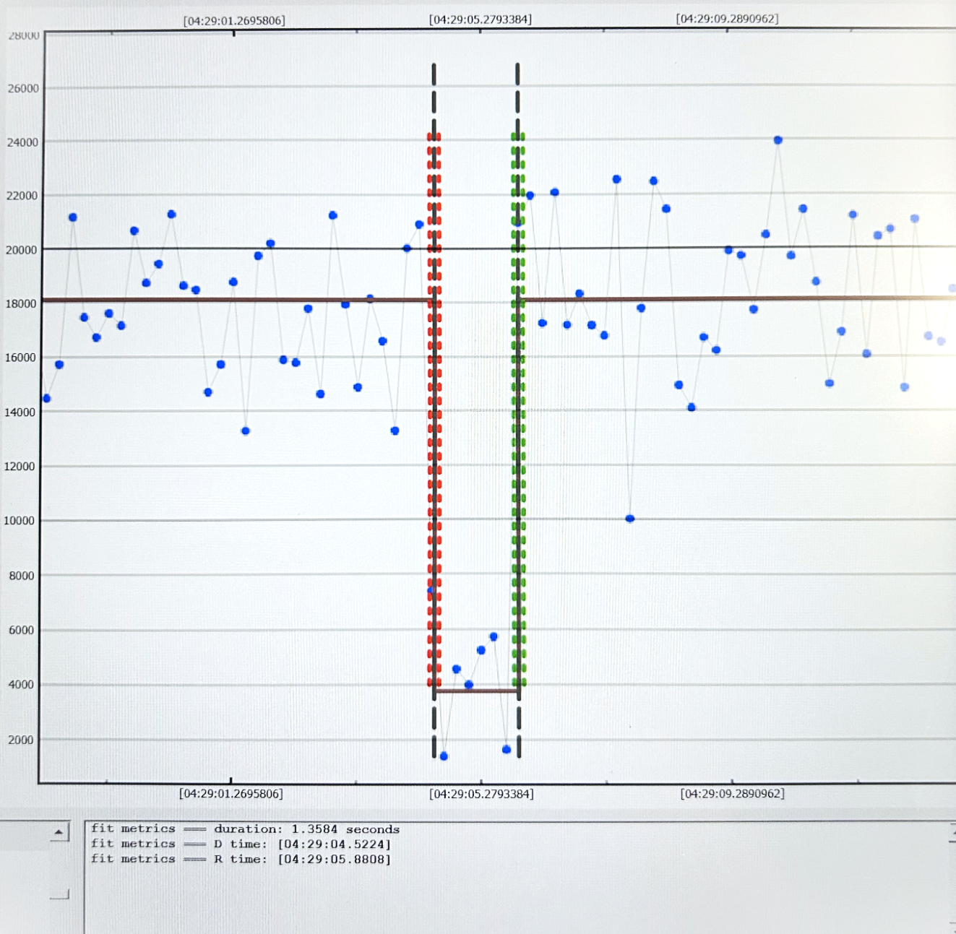The image size is (956, 934).
Task: Click the 8000 y-axis label
Action: click(x=21, y=576)
